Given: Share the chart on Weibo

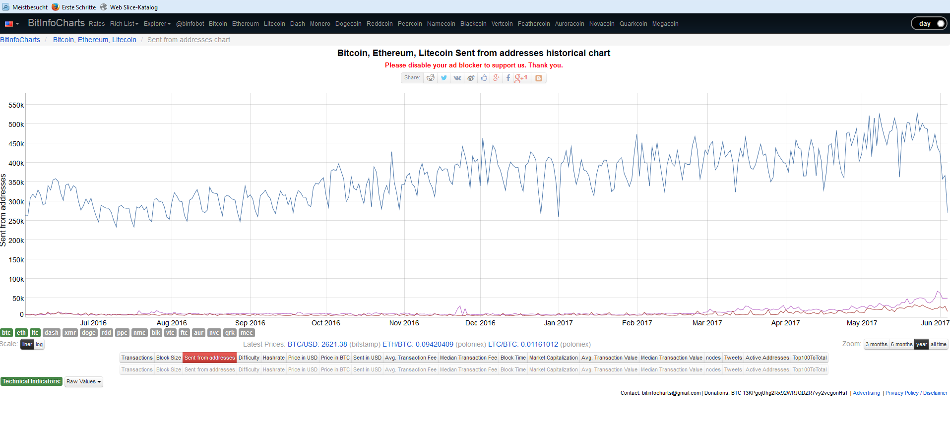Looking at the screenshot, I should coord(471,78).
